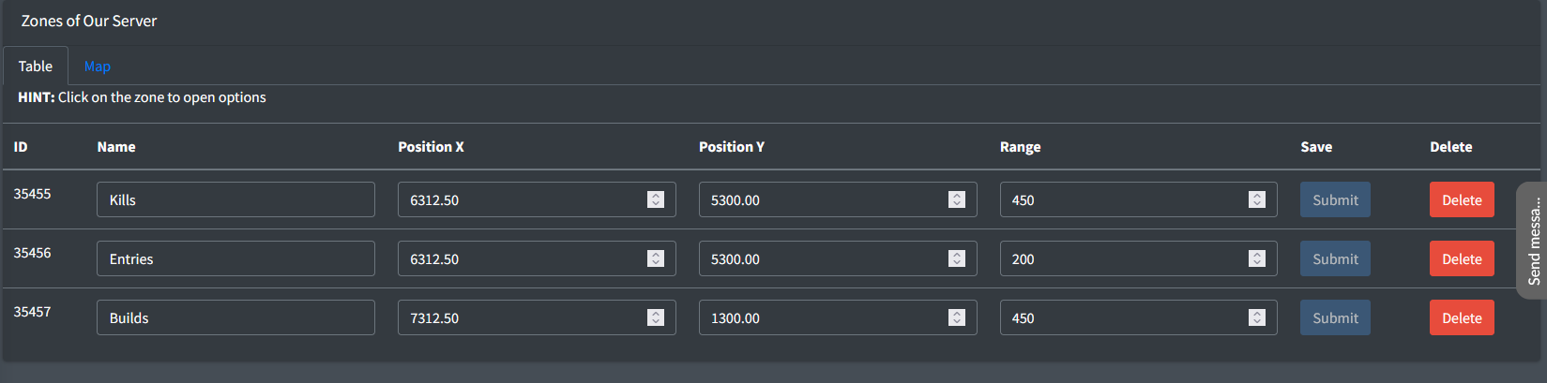This screenshot has width=1547, height=383.
Task: Click the Entries zone name field
Action: (235, 258)
